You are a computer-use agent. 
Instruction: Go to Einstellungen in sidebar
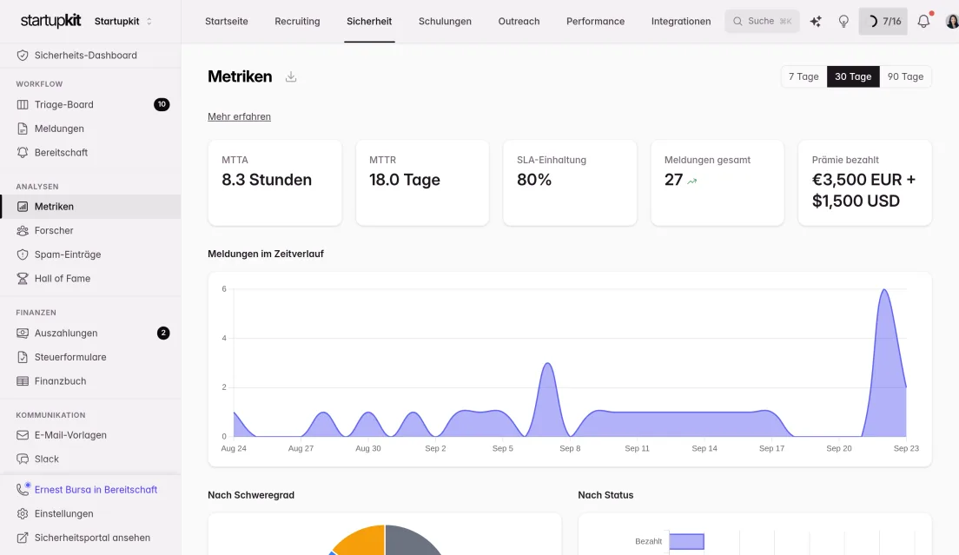(63, 513)
